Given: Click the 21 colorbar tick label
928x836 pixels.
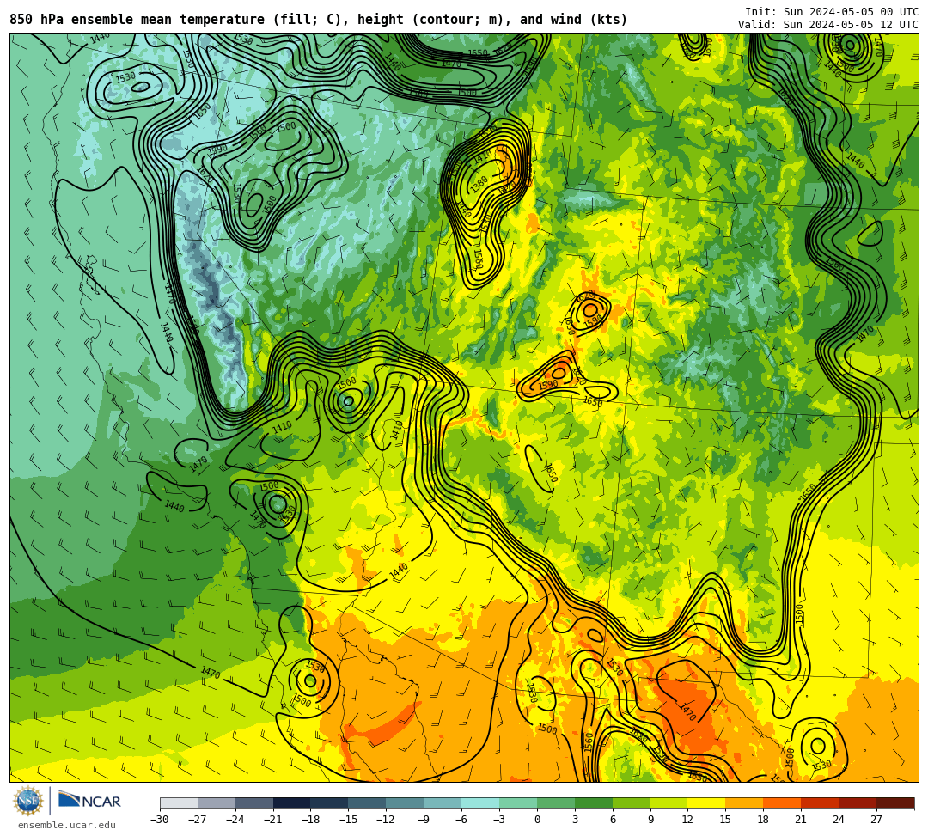Looking at the screenshot, I should point(802,820).
